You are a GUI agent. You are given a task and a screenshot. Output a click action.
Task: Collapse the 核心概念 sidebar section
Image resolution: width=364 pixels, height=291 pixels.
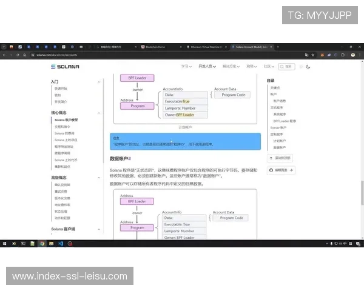point(99,113)
